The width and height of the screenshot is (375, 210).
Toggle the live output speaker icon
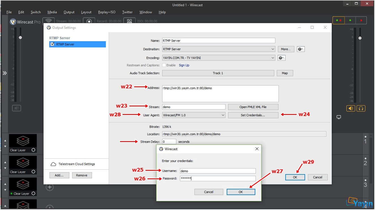(x=351, y=108)
